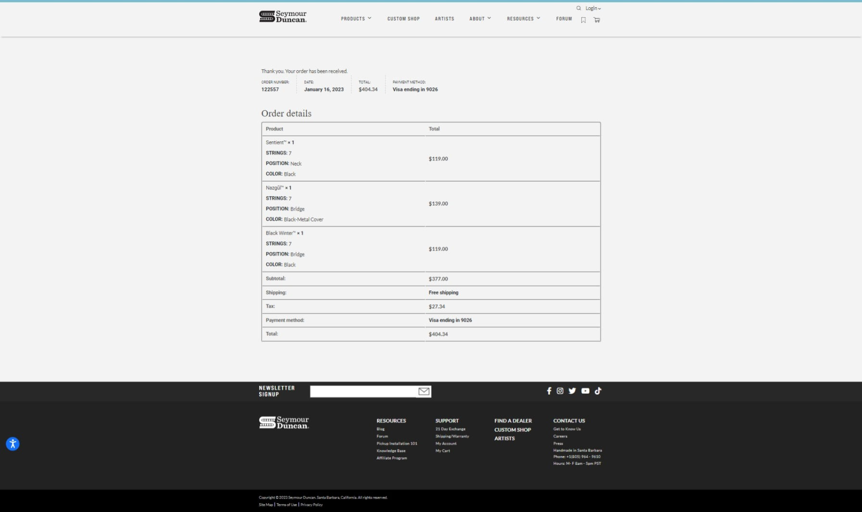Open the accessibility widget button
The width and height of the screenshot is (862, 512).
[12, 444]
